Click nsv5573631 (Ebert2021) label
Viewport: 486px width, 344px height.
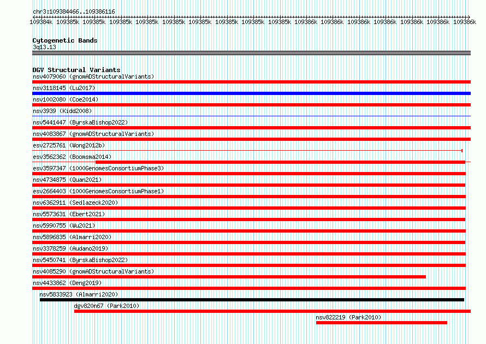pos(69,214)
